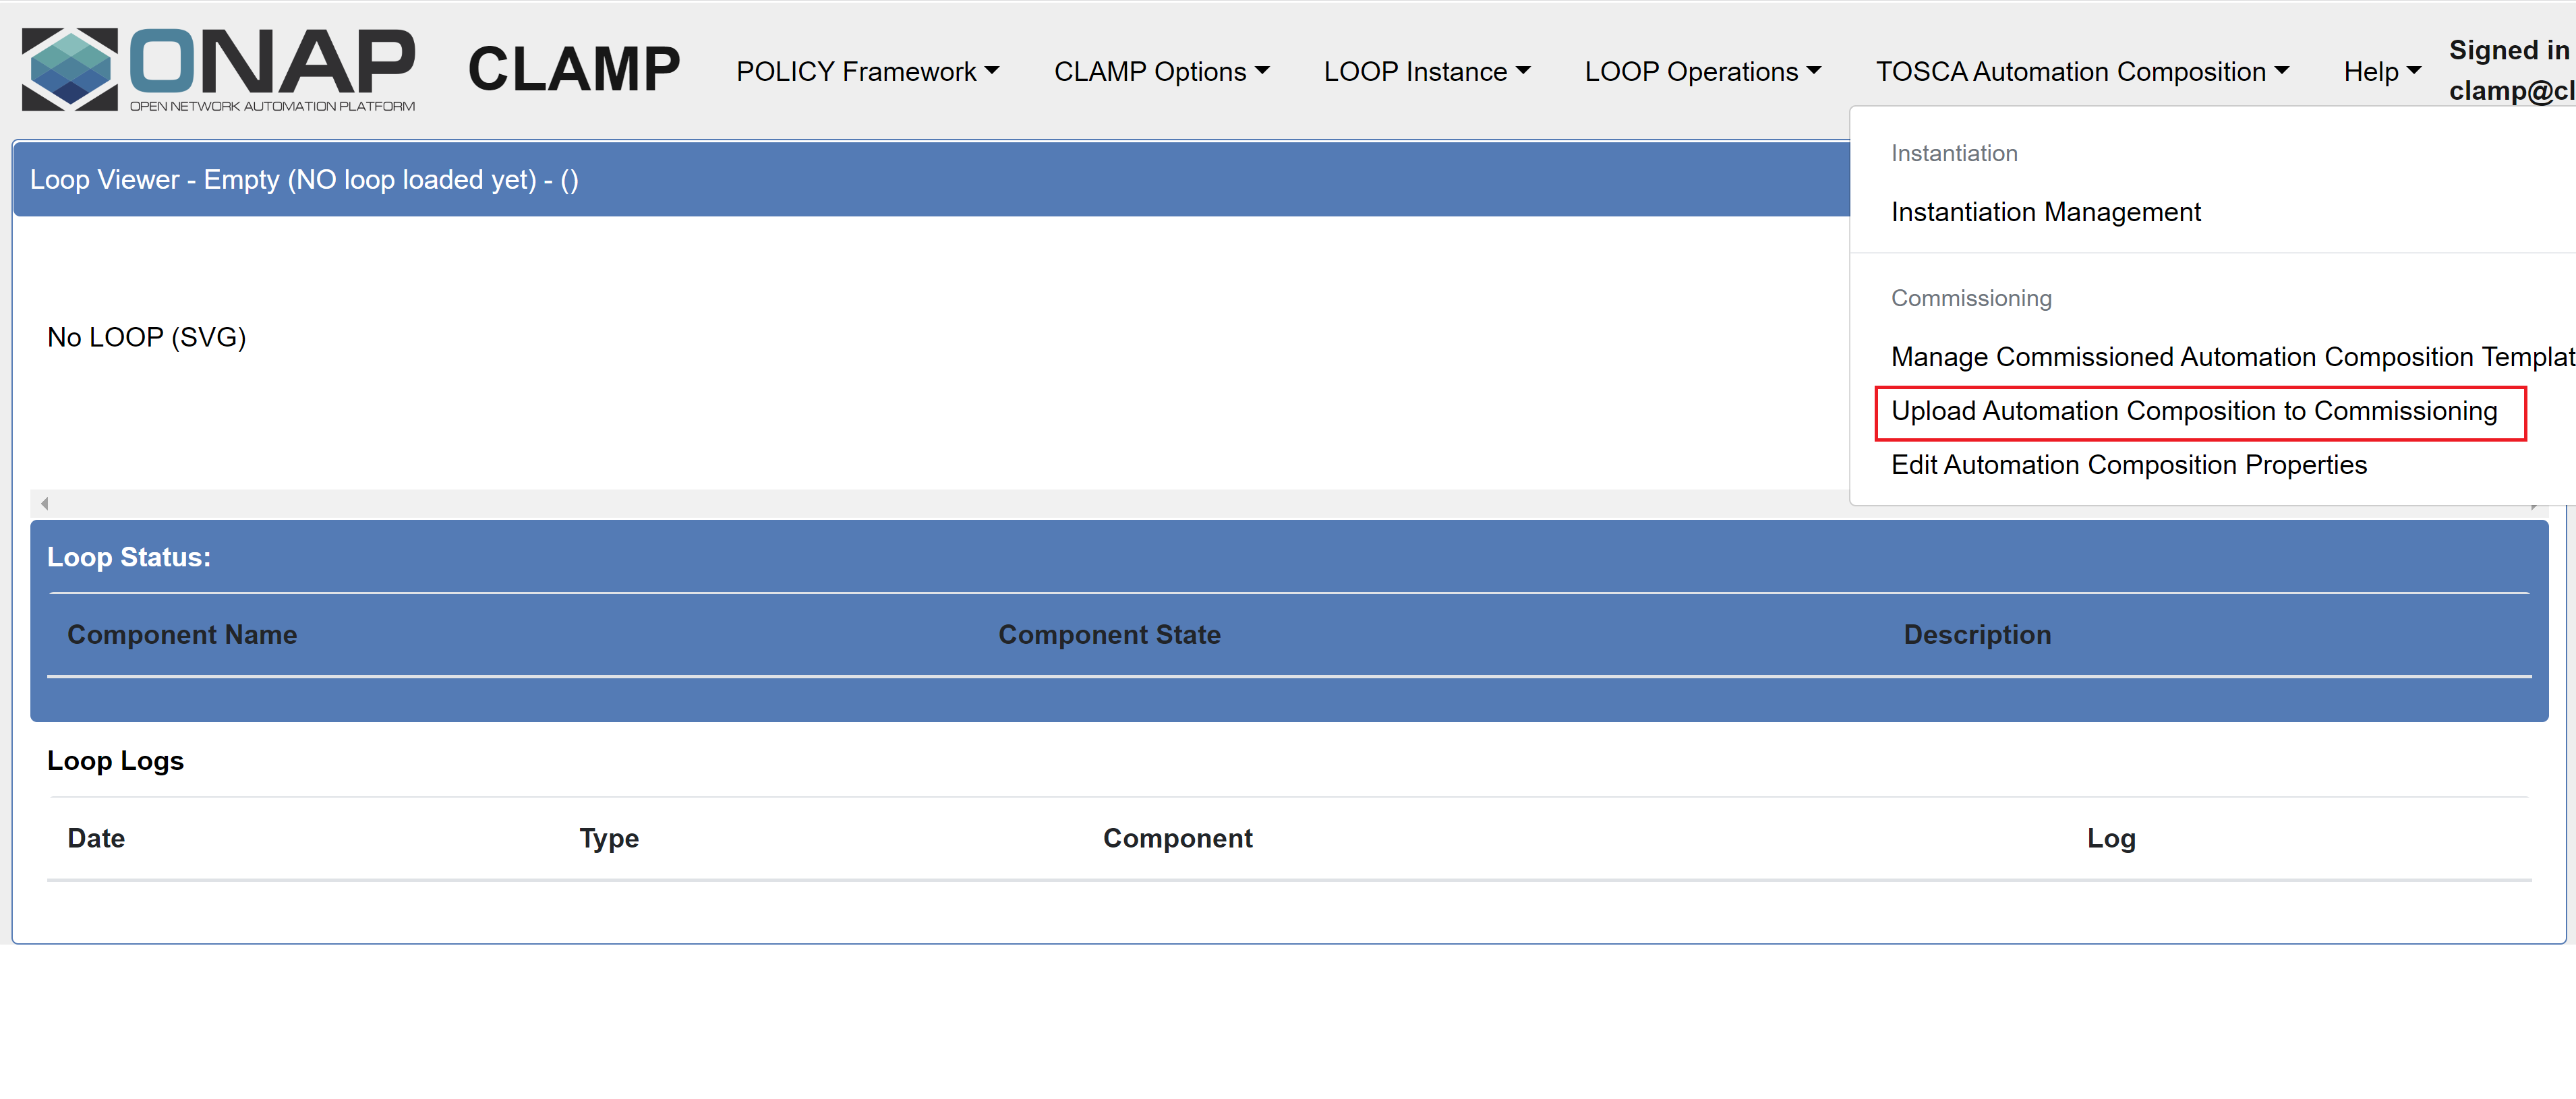Click the Type column header in Loop Logs

point(609,838)
